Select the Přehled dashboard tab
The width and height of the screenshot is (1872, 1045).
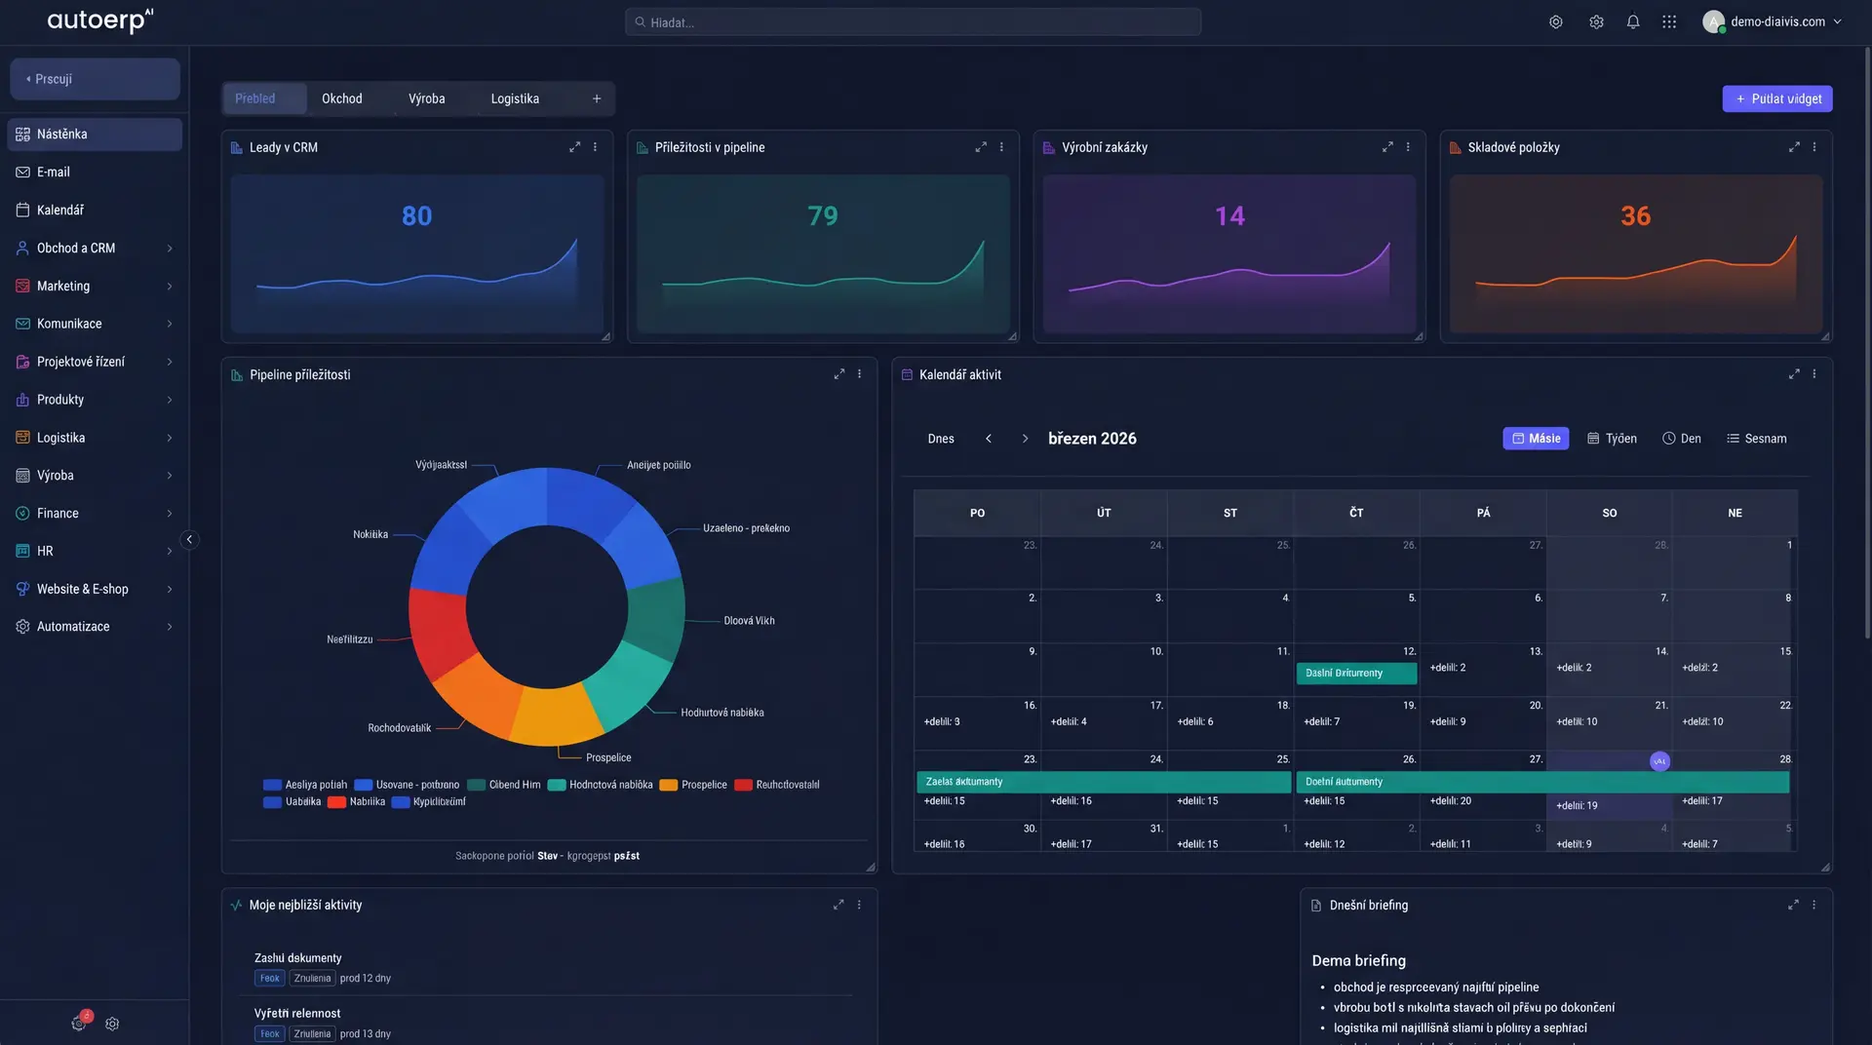tap(265, 98)
